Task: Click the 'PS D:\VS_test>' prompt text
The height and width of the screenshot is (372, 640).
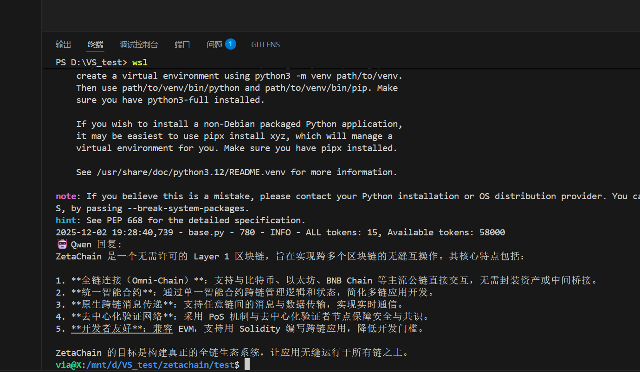Action: click(x=91, y=63)
